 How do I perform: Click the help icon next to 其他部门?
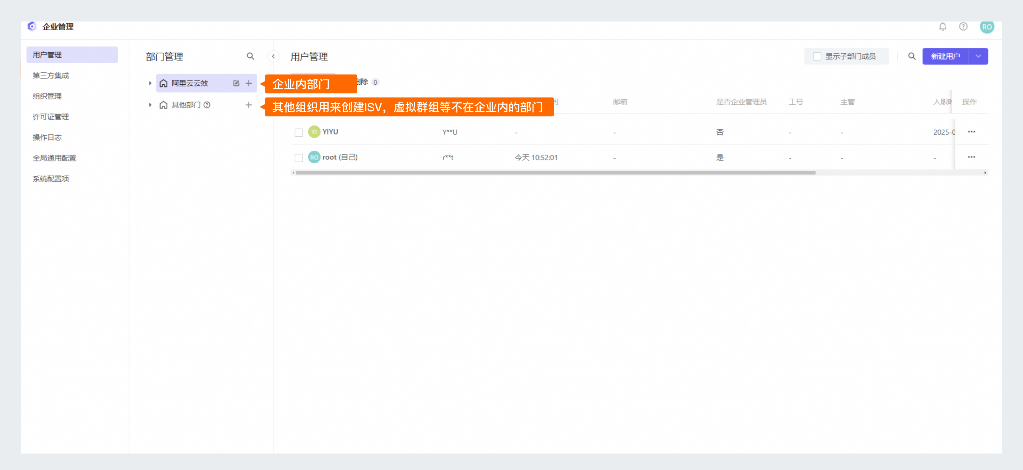pyautogui.click(x=207, y=105)
